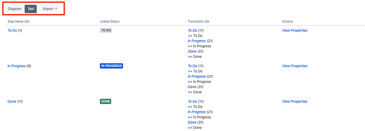Open the Done step link
The width and height of the screenshot is (365, 131).
(x=12, y=101)
